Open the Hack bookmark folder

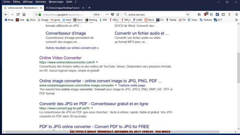click(x=67, y=20)
